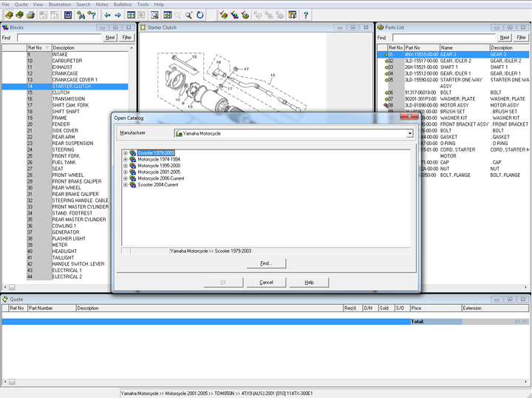The height and width of the screenshot is (398, 532).
Task: Click Next in the Blocks panel
Action: (x=110, y=38)
